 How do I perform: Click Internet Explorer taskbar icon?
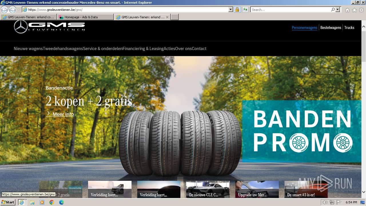point(21,202)
